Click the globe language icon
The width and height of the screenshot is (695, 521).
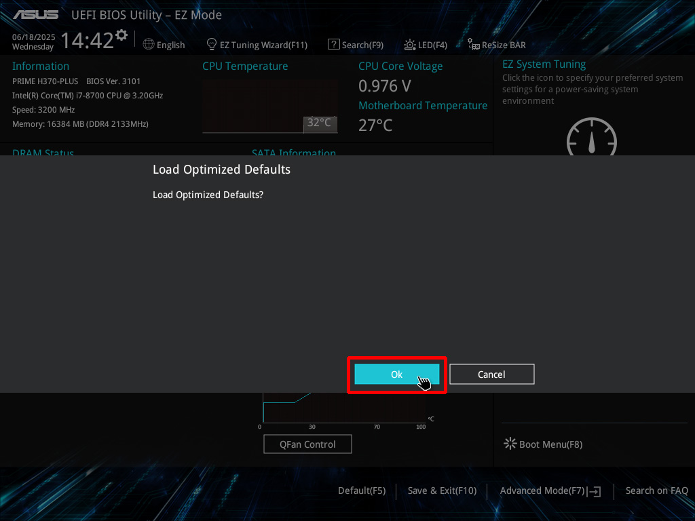click(149, 44)
